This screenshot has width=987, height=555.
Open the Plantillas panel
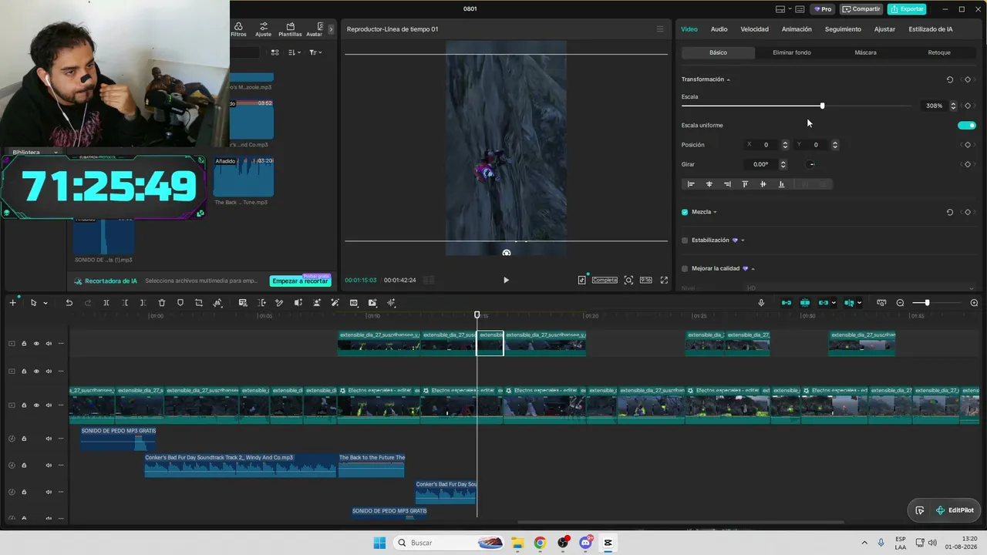coord(290,29)
